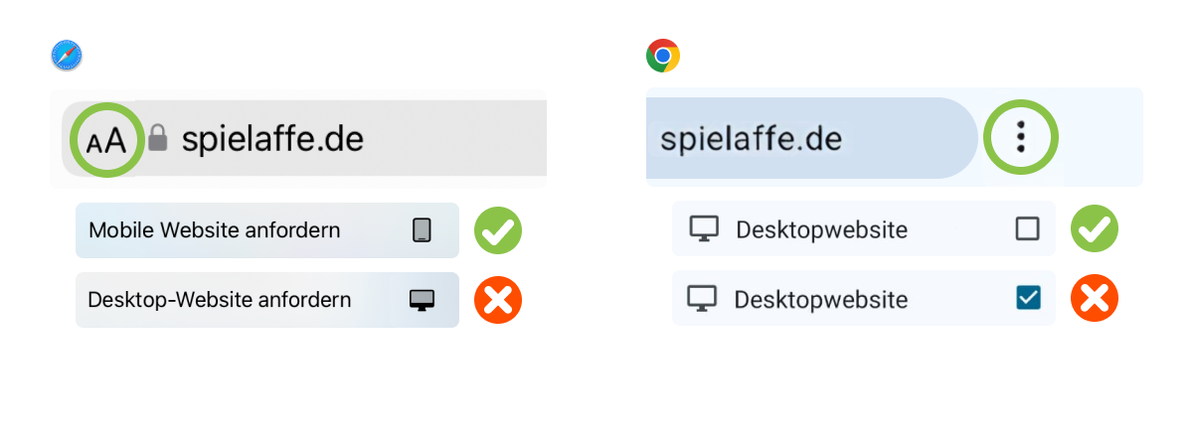The width and height of the screenshot is (1193, 437).
Task: Click the green checkmark beside unchecked Desktopwebsite
Action: coord(1095,229)
